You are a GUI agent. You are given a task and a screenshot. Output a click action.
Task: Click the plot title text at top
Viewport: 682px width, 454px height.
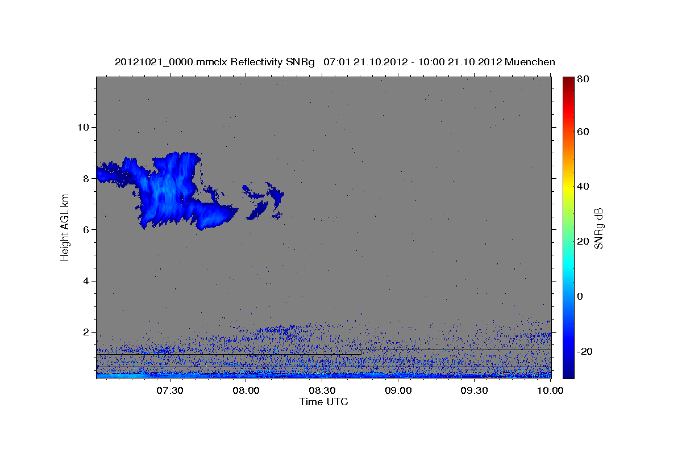point(335,62)
